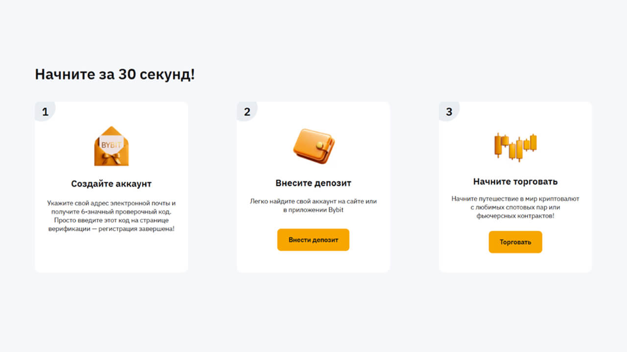
Task: Select the 'Начните торговать' card title
Action: tap(515, 181)
